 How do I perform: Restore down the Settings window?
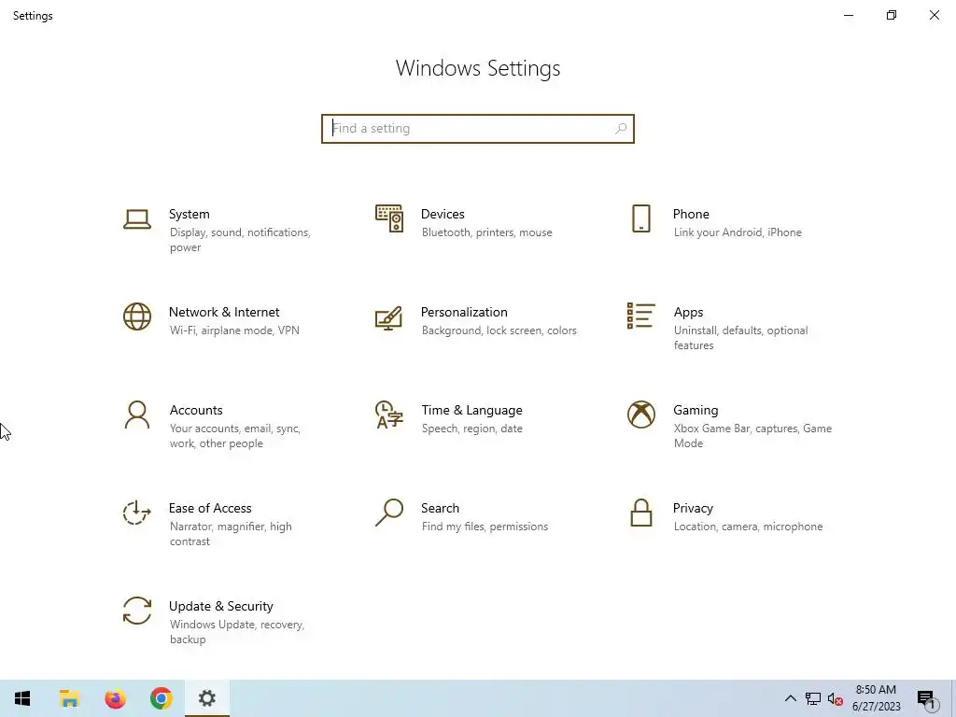point(892,15)
